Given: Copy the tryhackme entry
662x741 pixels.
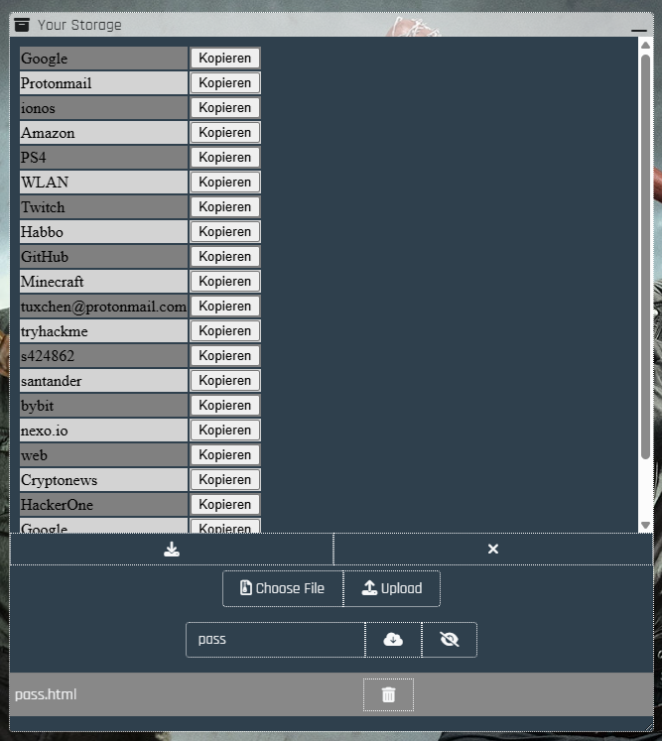Looking at the screenshot, I should [x=225, y=330].
